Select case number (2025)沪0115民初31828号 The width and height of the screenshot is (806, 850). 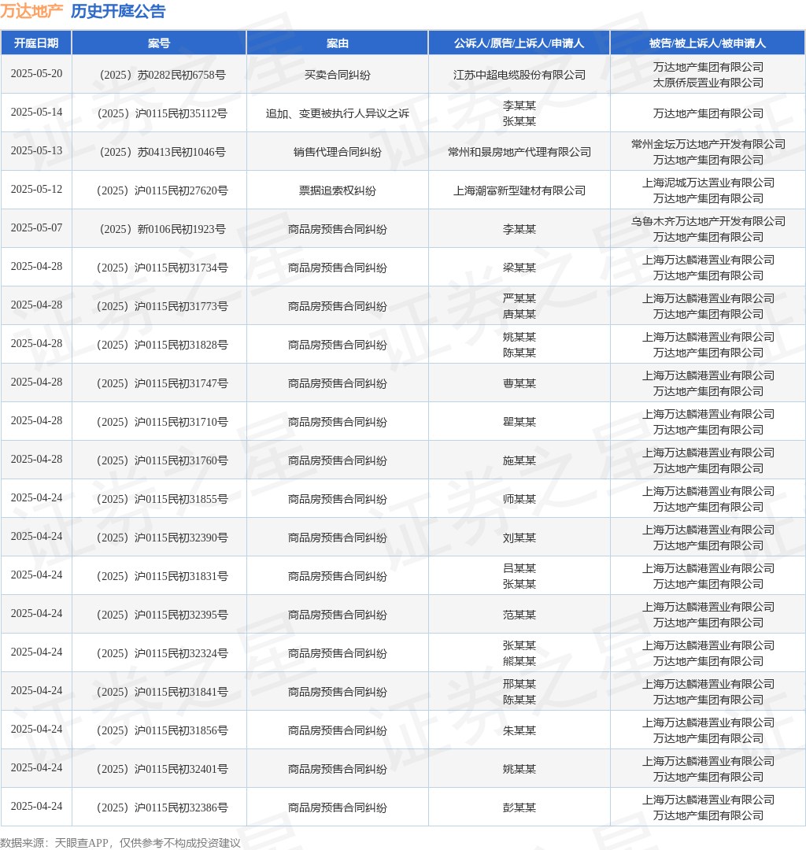[162, 345]
